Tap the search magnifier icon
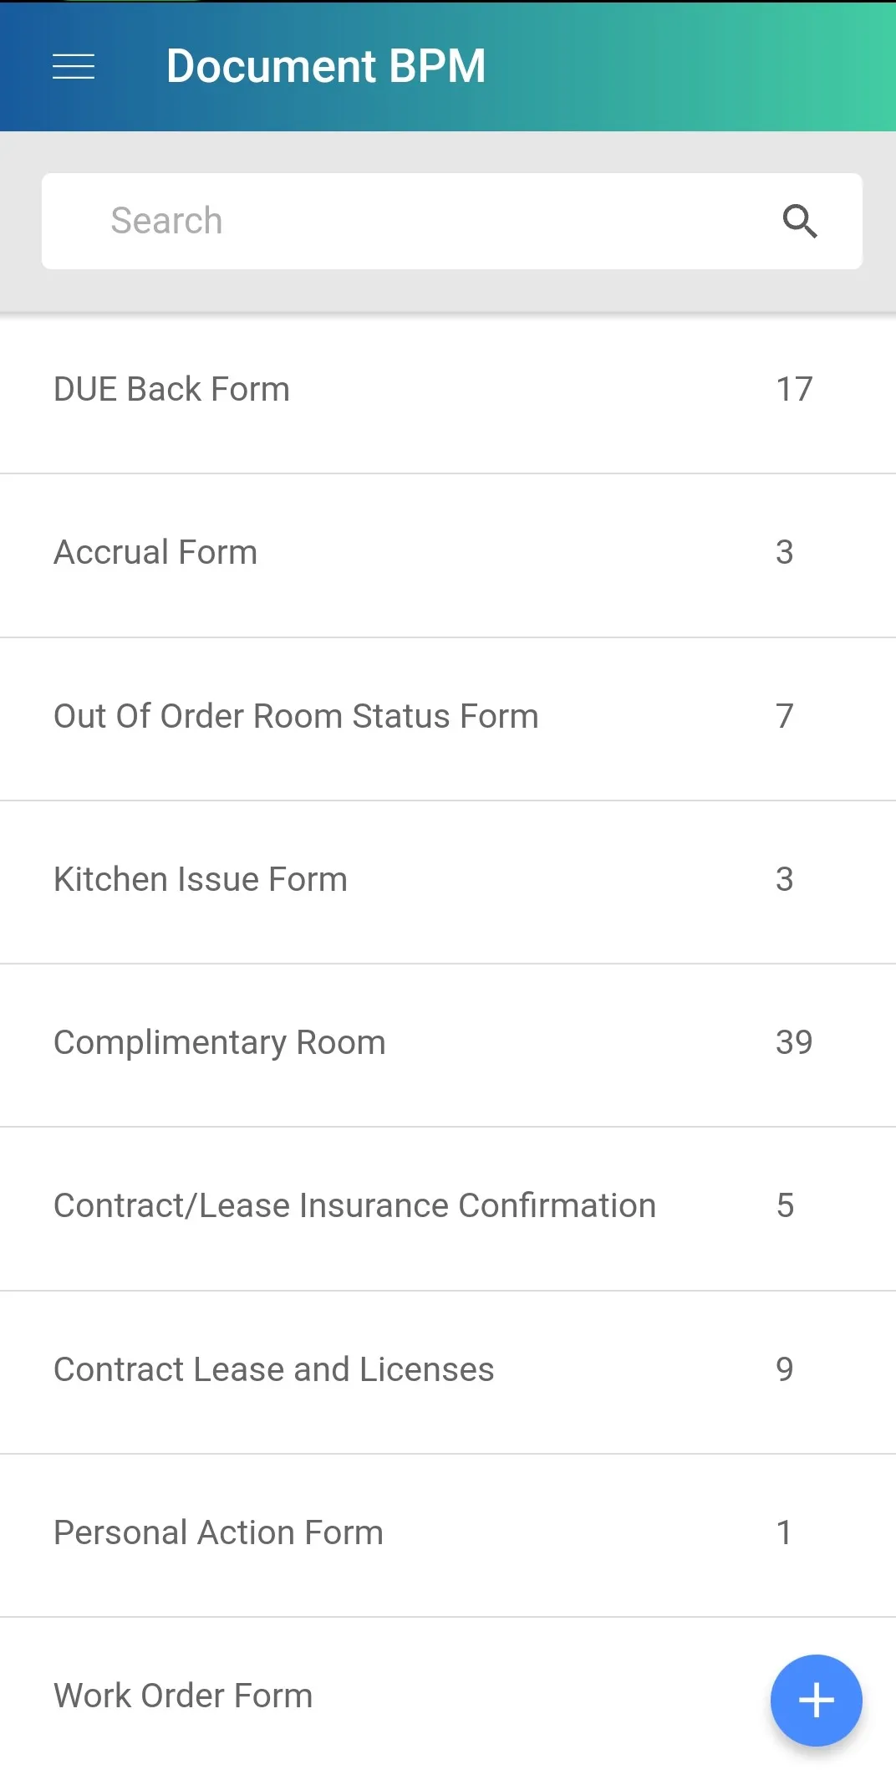Screen dimensions: 896x1770 [x=800, y=221]
